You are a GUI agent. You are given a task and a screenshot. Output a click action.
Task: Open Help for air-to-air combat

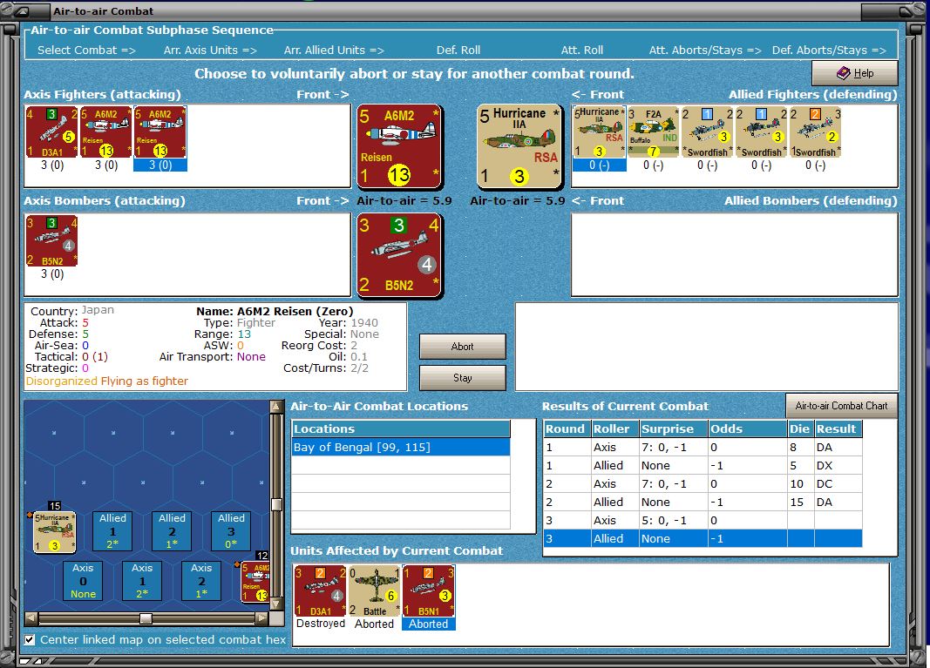click(855, 73)
